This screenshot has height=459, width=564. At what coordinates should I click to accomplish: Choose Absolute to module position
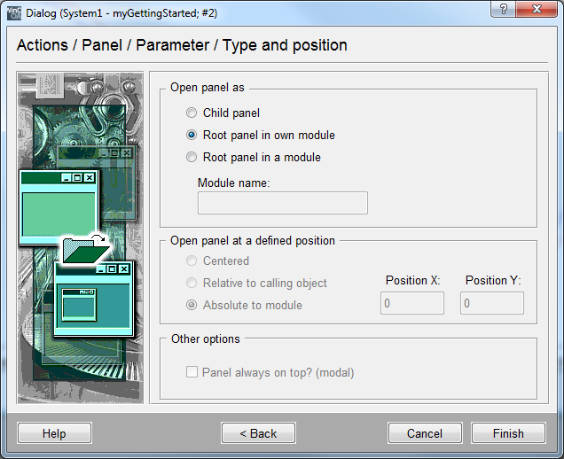192,306
